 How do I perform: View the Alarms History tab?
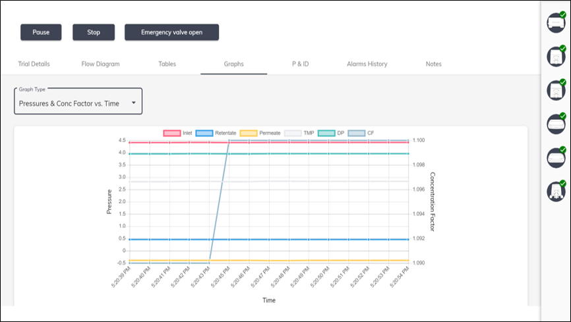tap(367, 64)
